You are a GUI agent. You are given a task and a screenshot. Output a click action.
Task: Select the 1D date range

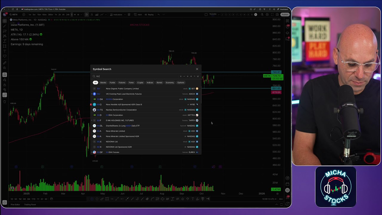tap(12, 199)
